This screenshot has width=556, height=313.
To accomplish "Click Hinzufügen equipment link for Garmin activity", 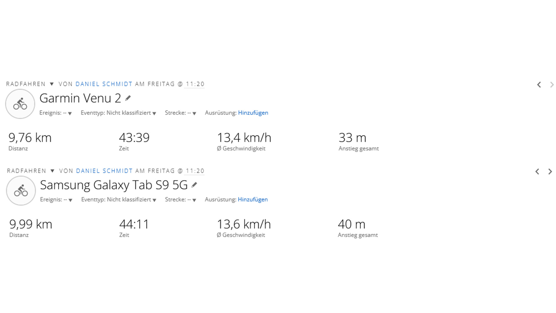I will point(253,113).
